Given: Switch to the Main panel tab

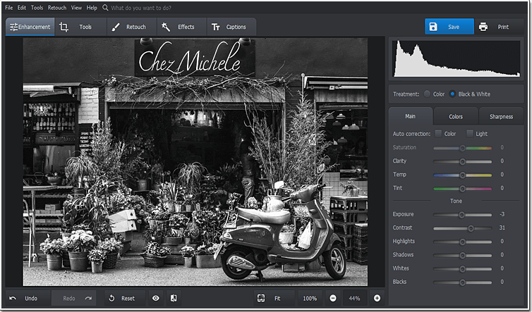Looking at the screenshot, I should tap(410, 116).
